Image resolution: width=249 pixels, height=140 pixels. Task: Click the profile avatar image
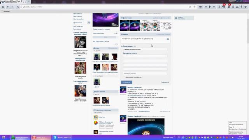105,20
